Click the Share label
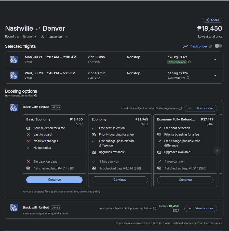Viewport: 229px width, 231px height. [x=215, y=20]
